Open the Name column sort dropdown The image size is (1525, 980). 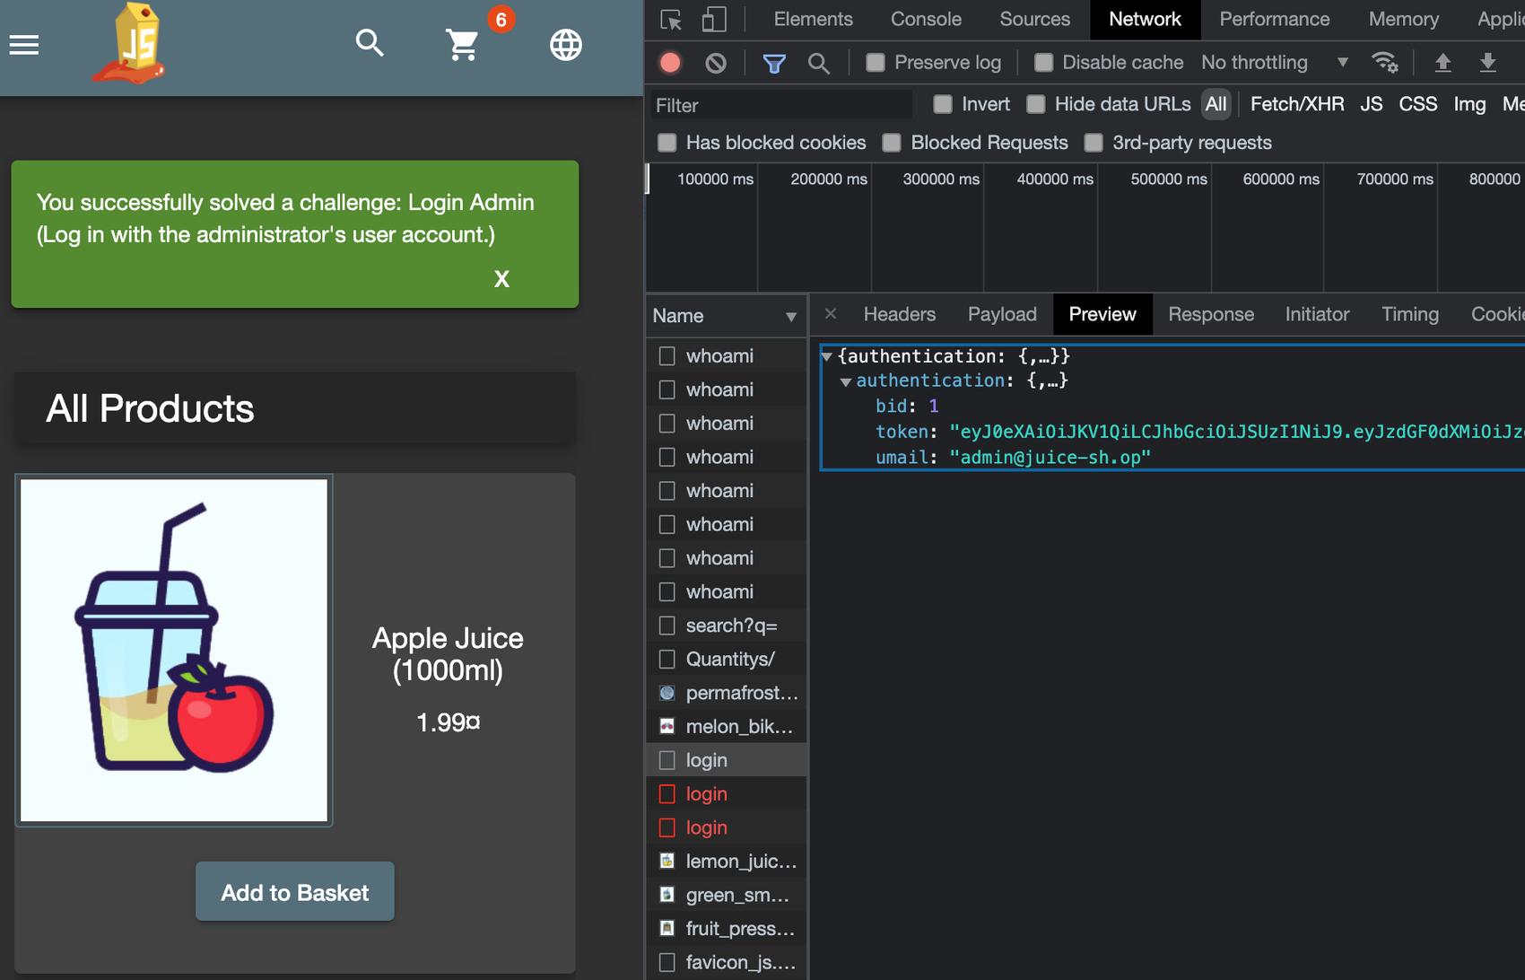coord(790,317)
